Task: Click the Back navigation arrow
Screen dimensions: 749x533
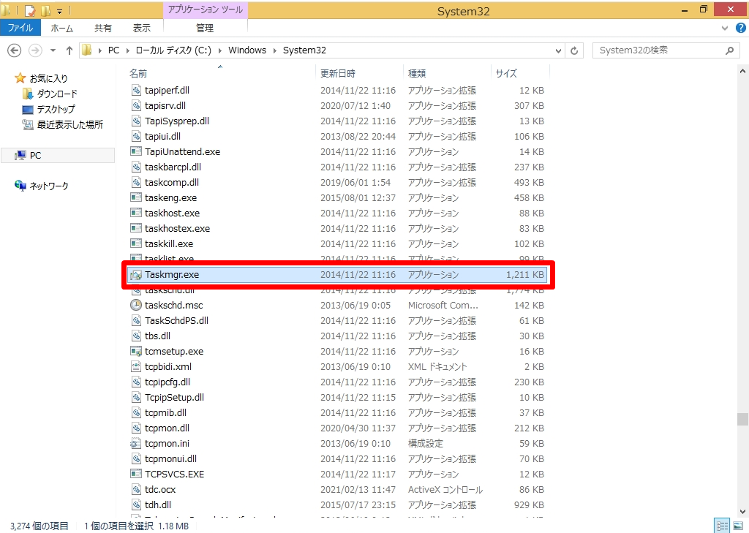Action: (x=15, y=50)
